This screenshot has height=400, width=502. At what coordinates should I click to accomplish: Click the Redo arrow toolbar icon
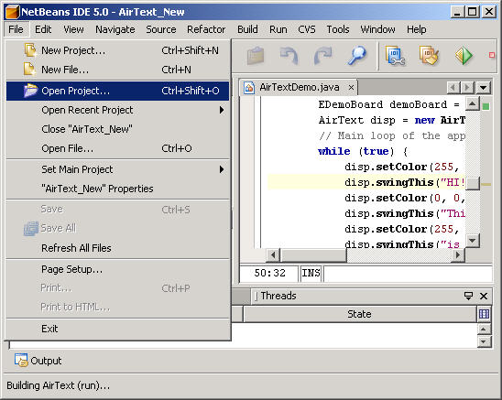[x=322, y=56]
